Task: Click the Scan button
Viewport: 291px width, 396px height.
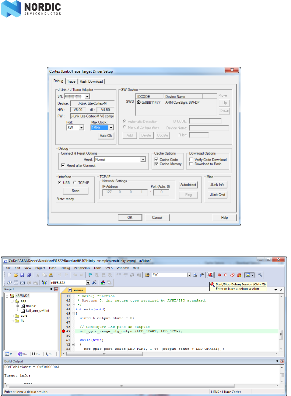Action: click(x=75, y=191)
